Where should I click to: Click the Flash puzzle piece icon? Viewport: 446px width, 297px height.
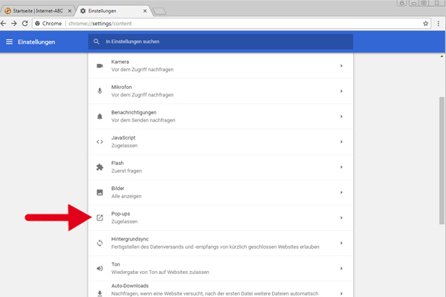100,167
